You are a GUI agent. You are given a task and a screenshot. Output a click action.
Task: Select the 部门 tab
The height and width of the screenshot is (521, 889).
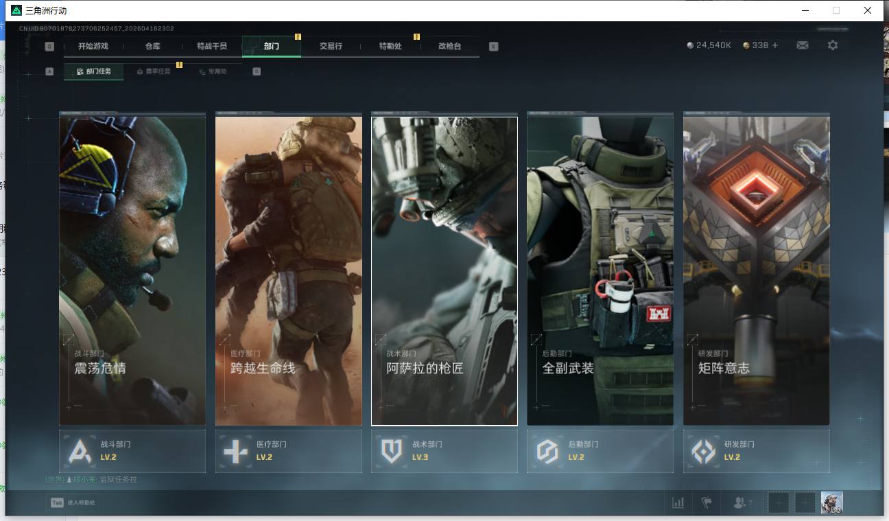click(272, 46)
